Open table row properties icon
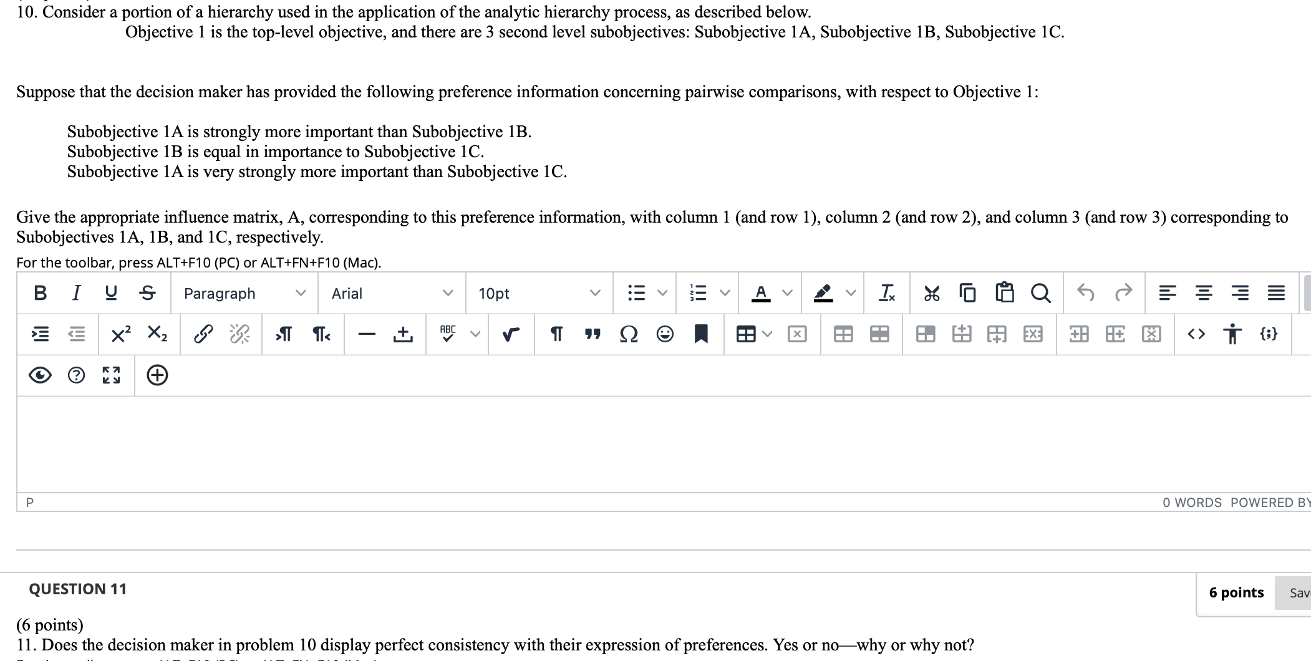Image resolution: width=1311 pixels, height=661 pixels. pos(879,335)
